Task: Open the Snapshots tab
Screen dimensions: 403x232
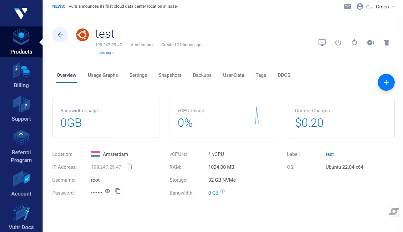Action: (170, 75)
